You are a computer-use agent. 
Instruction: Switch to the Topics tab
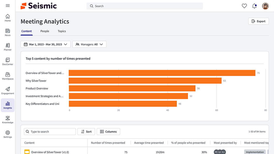(x=62, y=31)
